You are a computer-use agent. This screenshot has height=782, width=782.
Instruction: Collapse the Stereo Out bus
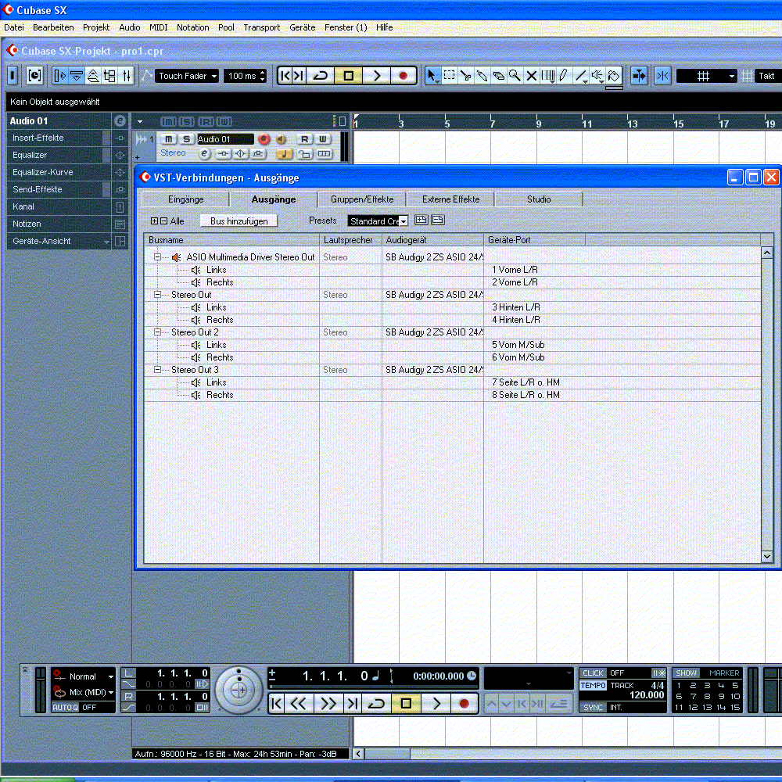click(158, 295)
